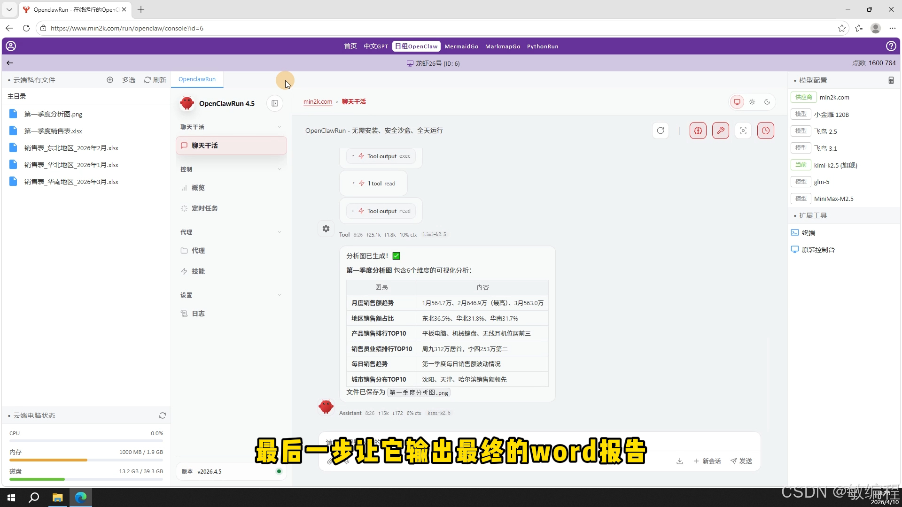The image size is (902, 507).
Task: Switch to light mode with the sun toggle
Action: pyautogui.click(x=753, y=101)
